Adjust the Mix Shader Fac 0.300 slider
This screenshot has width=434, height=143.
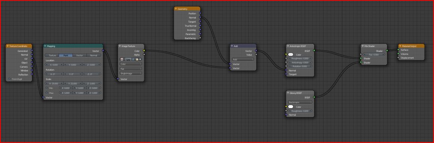(374, 55)
